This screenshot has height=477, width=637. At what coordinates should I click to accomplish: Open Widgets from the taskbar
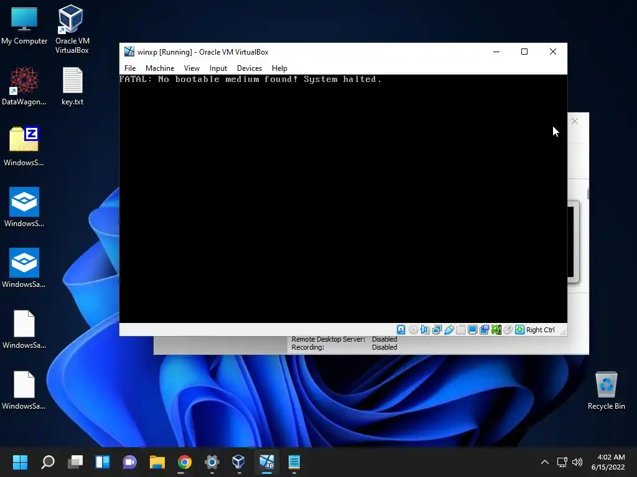click(x=103, y=462)
